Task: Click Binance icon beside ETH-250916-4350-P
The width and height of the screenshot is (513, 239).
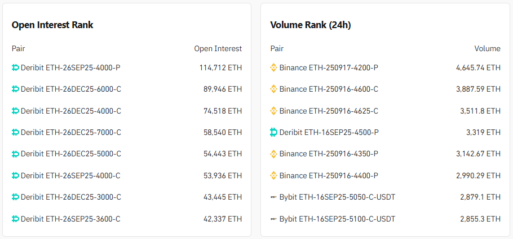Action: point(273,154)
